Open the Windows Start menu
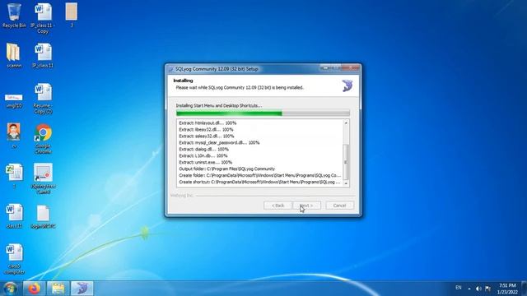 click(10, 289)
